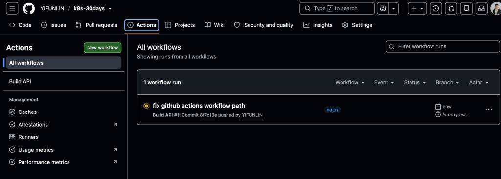Screen dimensions: 501x179
Task: Click YIFUNLIN pusher link in run
Action: coord(252,115)
